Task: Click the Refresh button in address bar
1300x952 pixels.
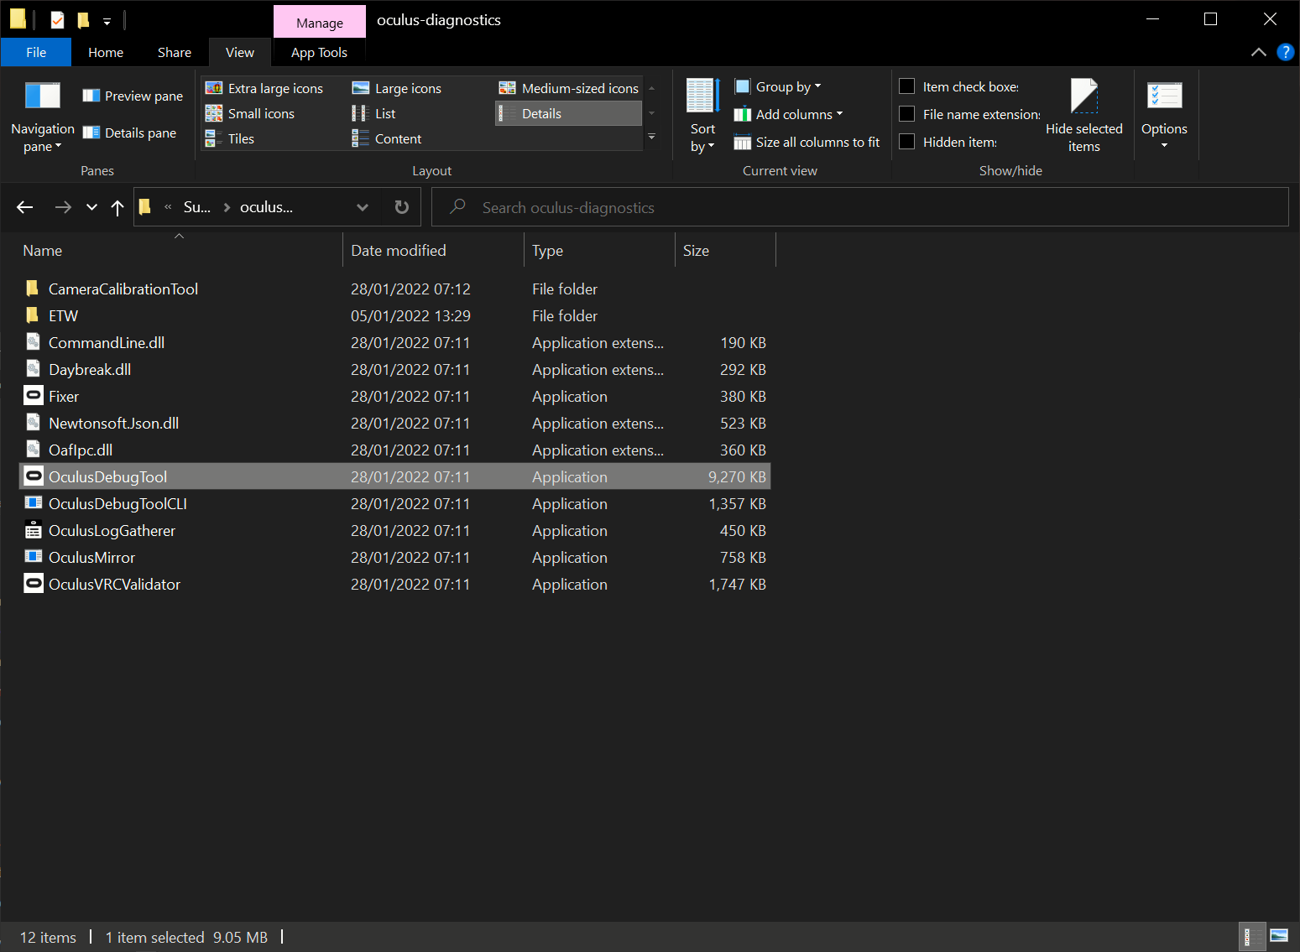Action: pos(402,207)
